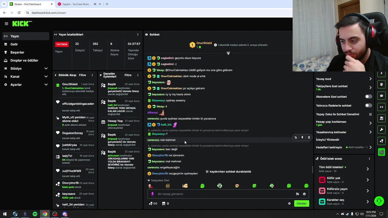
Task: Open Ödül istek sırası three-dot menu
Action: tap(369, 159)
